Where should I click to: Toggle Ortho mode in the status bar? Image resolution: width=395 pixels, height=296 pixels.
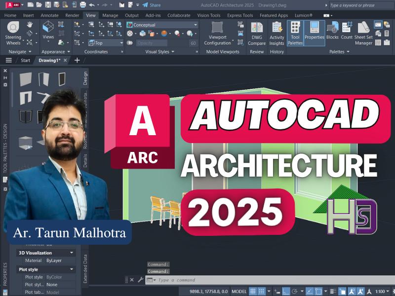tap(285, 290)
